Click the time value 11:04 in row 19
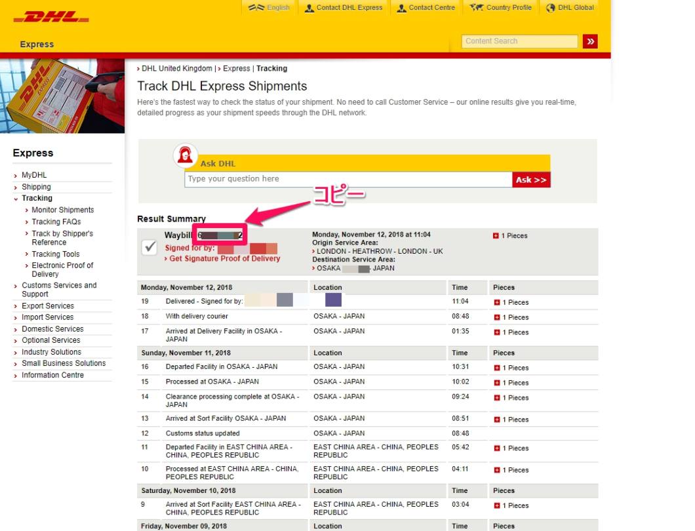This screenshot has height=531, width=695. point(460,302)
